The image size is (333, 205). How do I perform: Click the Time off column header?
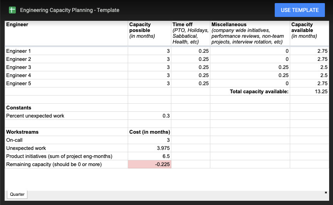pyautogui.click(x=191, y=33)
